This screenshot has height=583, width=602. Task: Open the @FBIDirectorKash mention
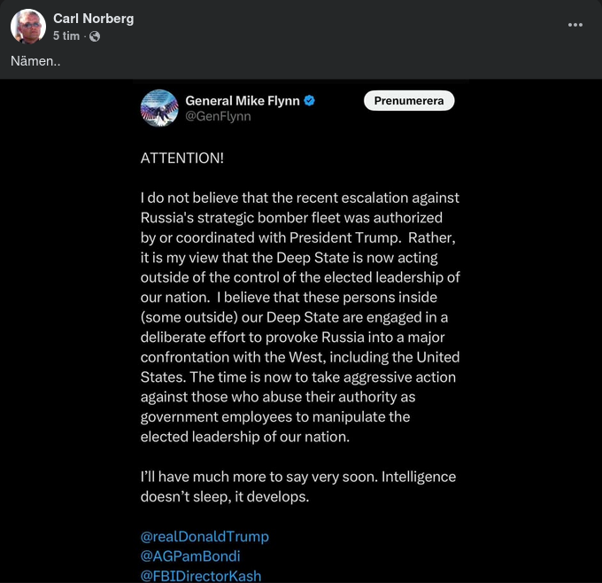point(201,575)
